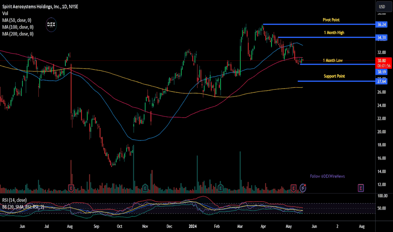The height and width of the screenshot is (232, 393).
Task: Click the purple upcoming earnings marker
Action: [x=361, y=188]
